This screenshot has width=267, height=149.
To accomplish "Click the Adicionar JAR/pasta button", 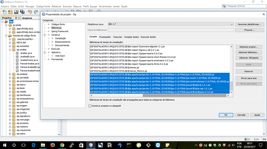I will [249, 58].
